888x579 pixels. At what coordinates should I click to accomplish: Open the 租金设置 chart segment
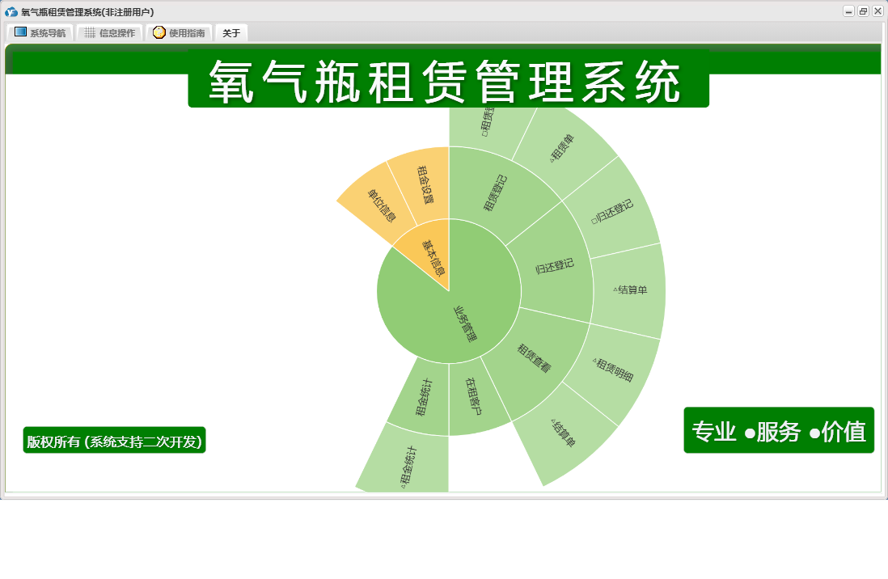[424, 185]
